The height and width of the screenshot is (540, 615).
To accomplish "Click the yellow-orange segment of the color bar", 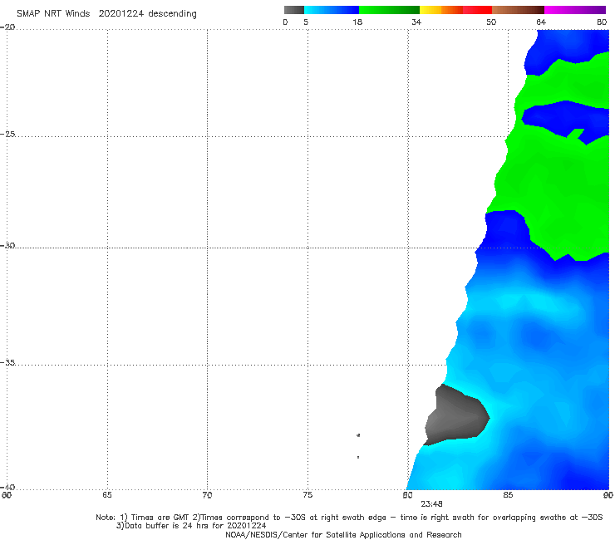I will [441, 10].
